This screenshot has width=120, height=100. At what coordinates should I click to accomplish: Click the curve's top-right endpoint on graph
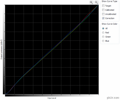point(98,5)
